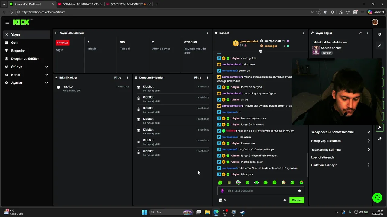Image resolution: width=387 pixels, height=217 pixels.
Task: Click the chat panel vertical scrollbar
Action: coord(308,165)
